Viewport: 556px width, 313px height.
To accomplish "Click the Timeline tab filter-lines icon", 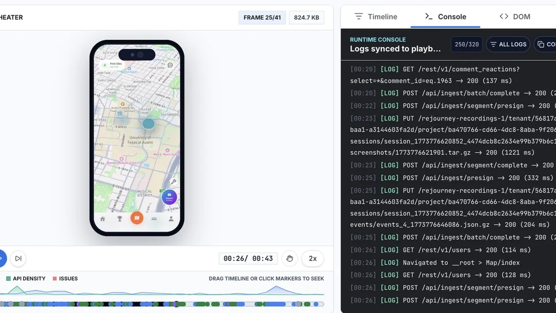I will coord(359,17).
